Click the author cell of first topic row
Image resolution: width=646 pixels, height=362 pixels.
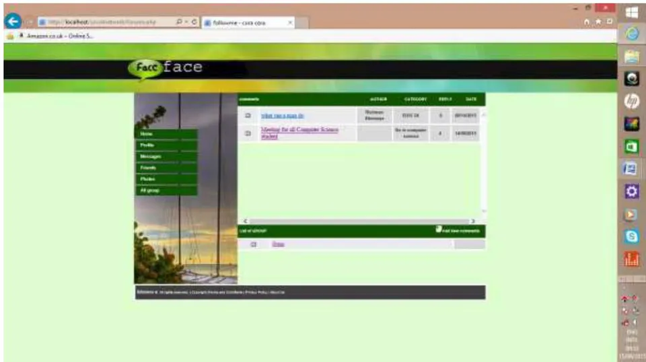[x=375, y=115]
